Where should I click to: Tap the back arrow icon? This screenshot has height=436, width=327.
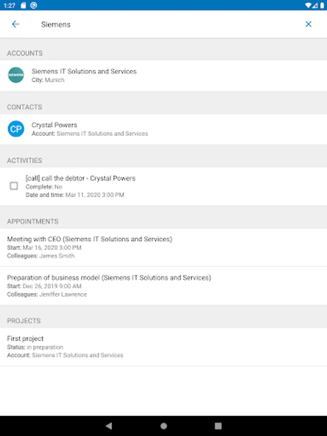coord(16,24)
